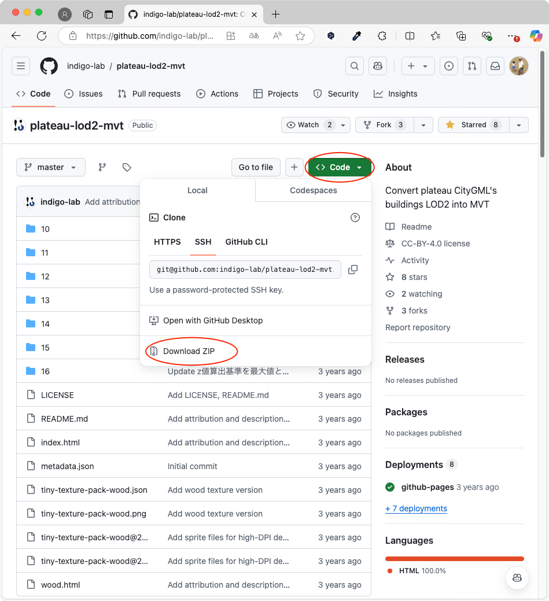Image resolution: width=549 pixels, height=601 pixels.
Task: Open the browser extensions puzzle icon
Action: [x=382, y=36]
